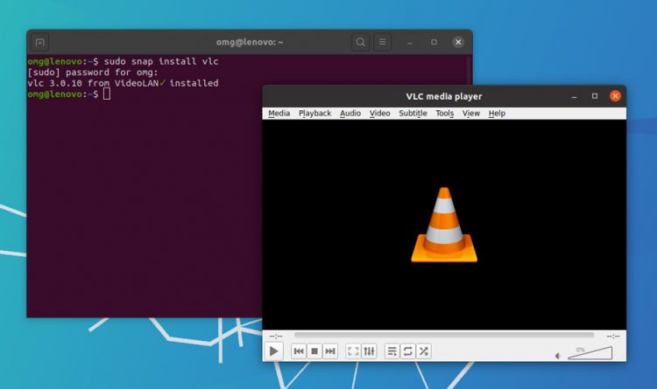Click the 'sudo snap install vlc' command text
657x389 pixels.
coord(161,61)
